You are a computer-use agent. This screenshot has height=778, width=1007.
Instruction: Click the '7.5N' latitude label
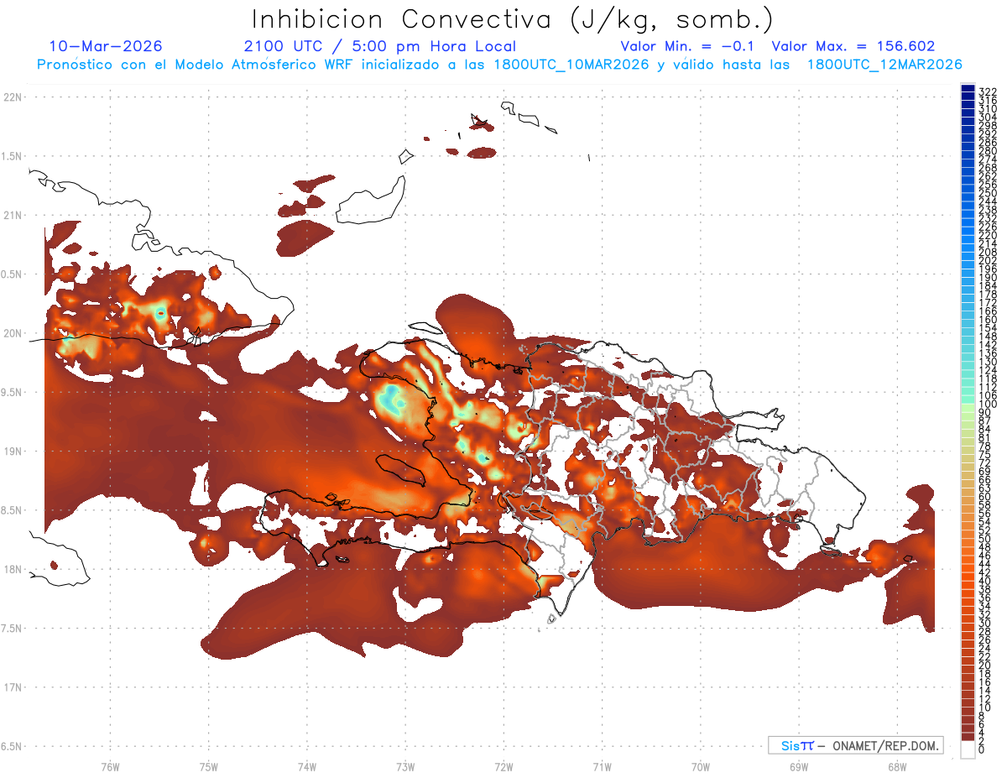tap(13, 628)
